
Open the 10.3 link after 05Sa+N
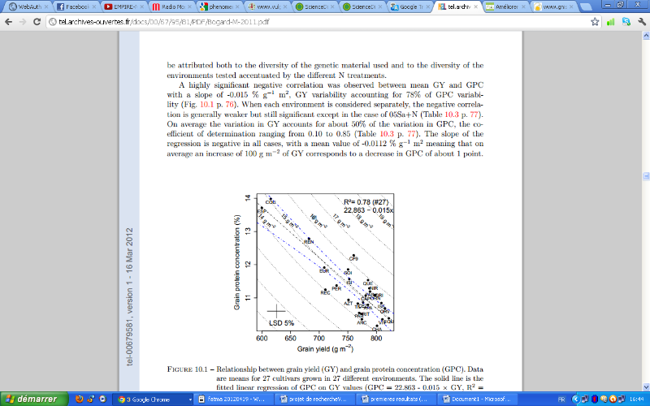[x=452, y=114]
